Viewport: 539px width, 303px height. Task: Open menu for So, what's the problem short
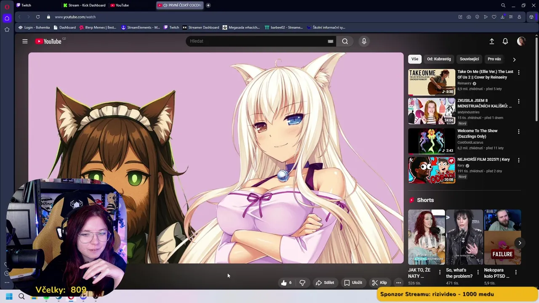[478, 272]
